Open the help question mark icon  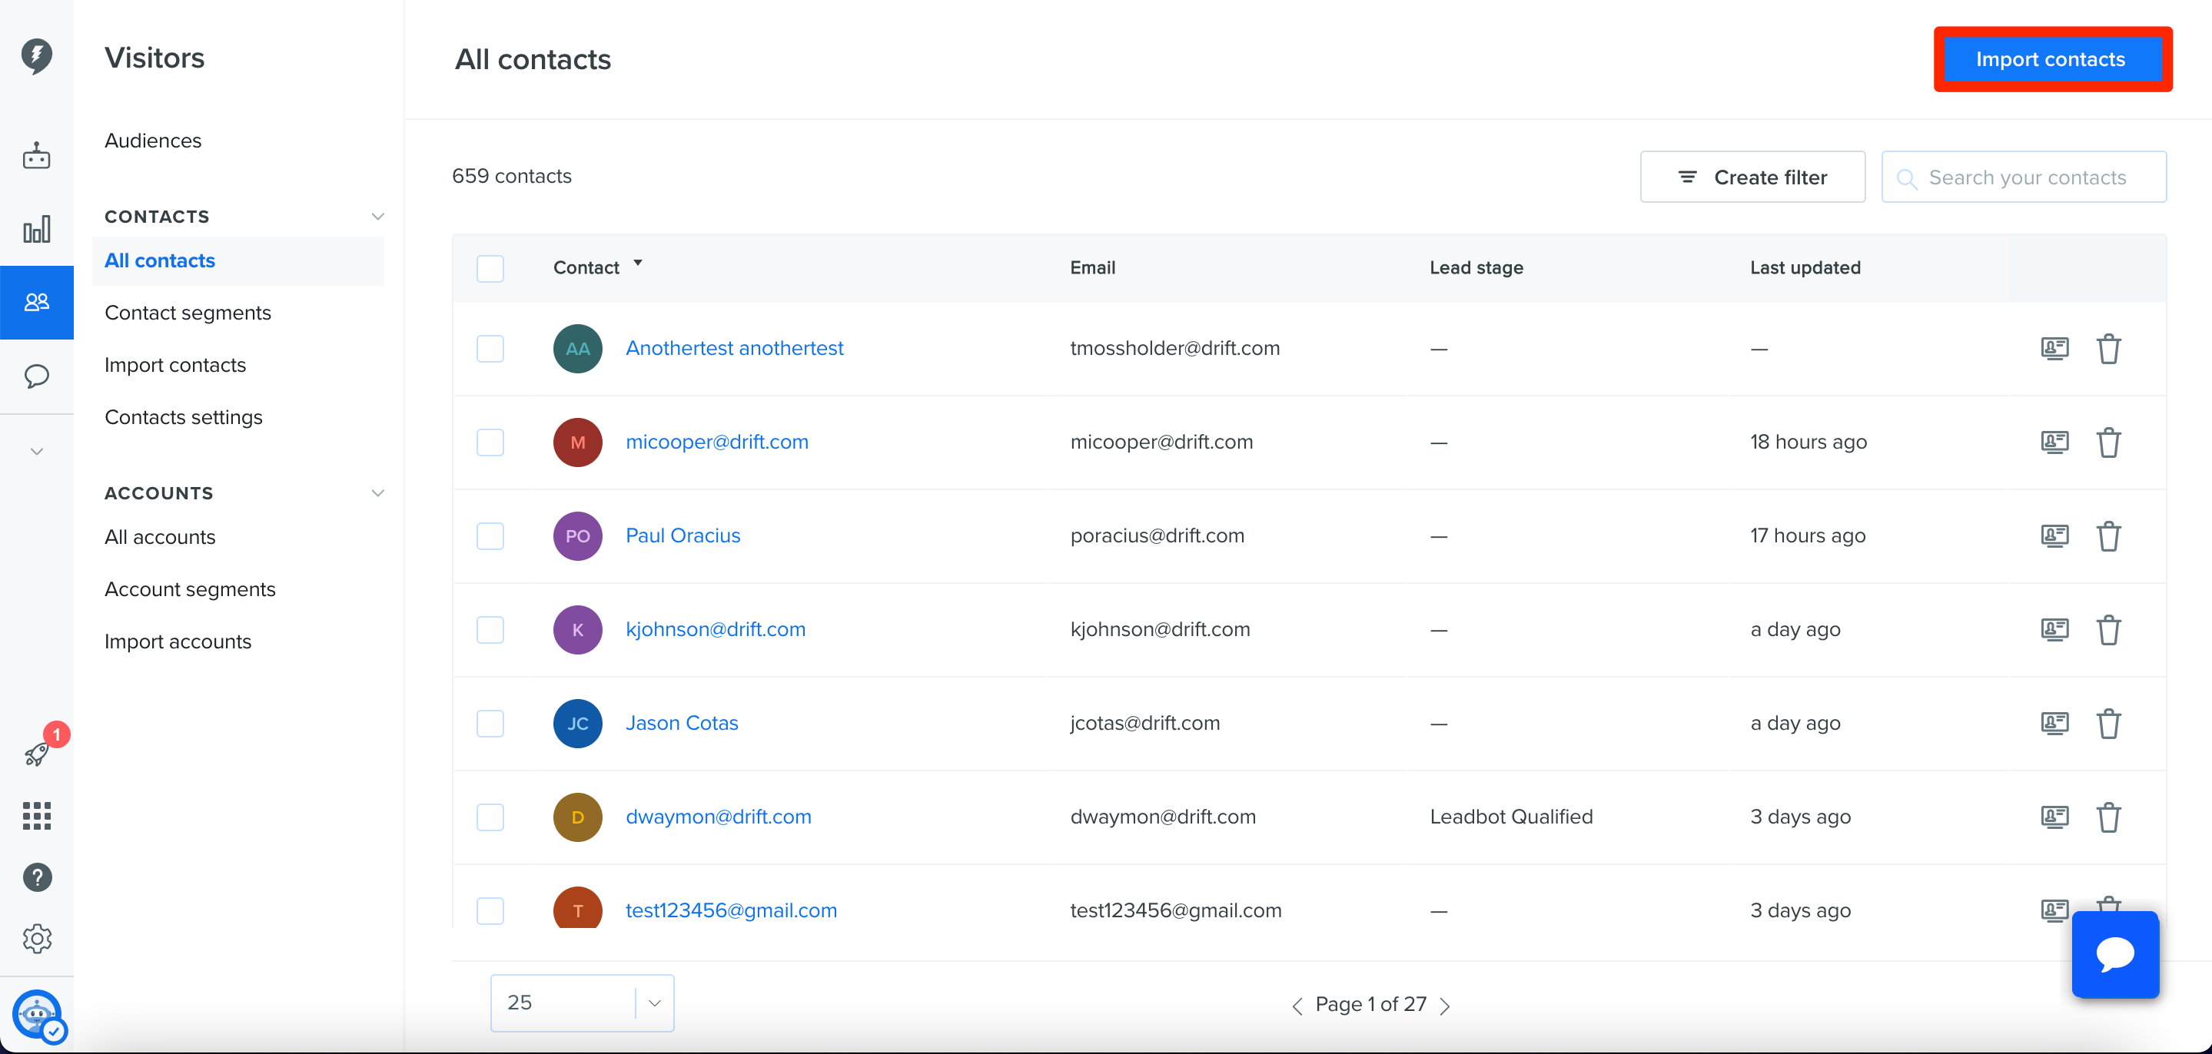[37, 877]
